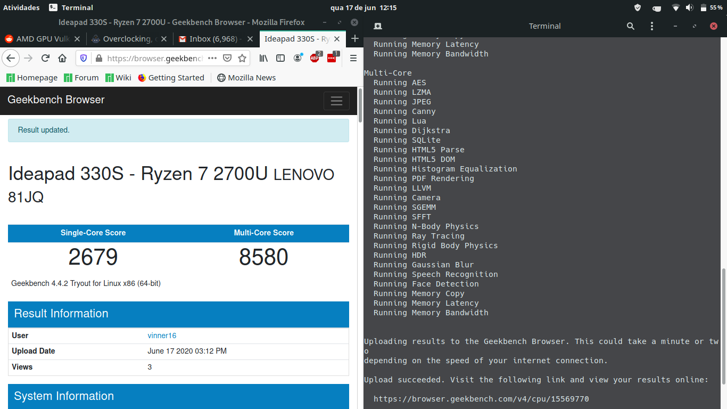Show site security padlock info
The image size is (727, 409).
[x=98, y=58]
